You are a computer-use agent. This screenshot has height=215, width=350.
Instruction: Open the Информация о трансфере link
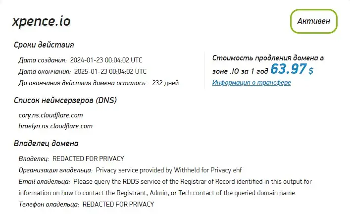click(251, 83)
